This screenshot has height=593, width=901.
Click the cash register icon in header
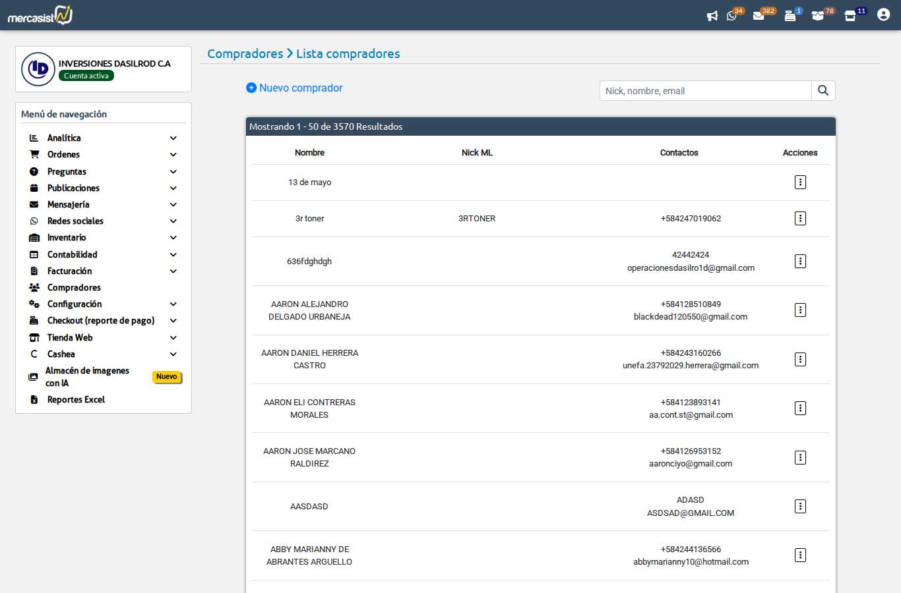point(790,16)
